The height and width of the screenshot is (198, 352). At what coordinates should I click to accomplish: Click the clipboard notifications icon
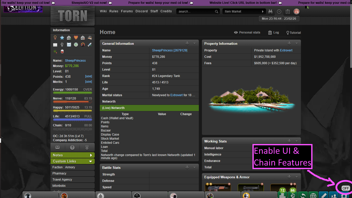point(288,12)
